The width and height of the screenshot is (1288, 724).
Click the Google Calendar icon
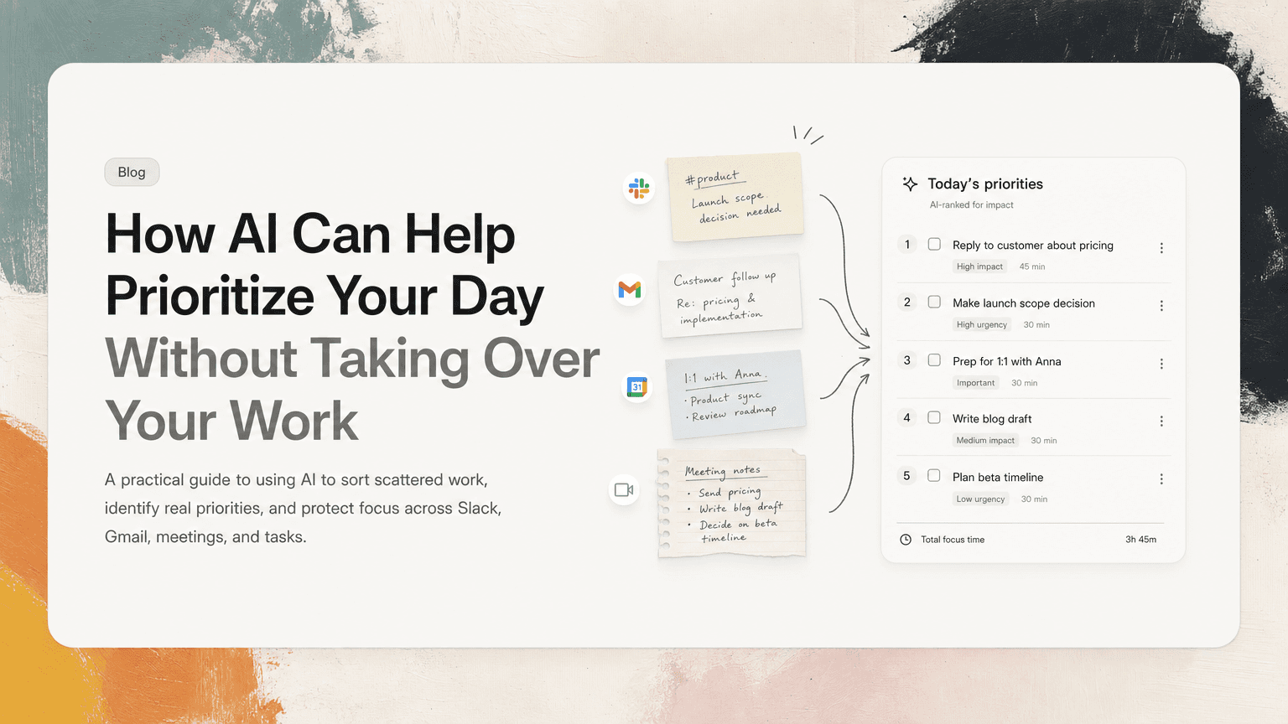click(637, 387)
